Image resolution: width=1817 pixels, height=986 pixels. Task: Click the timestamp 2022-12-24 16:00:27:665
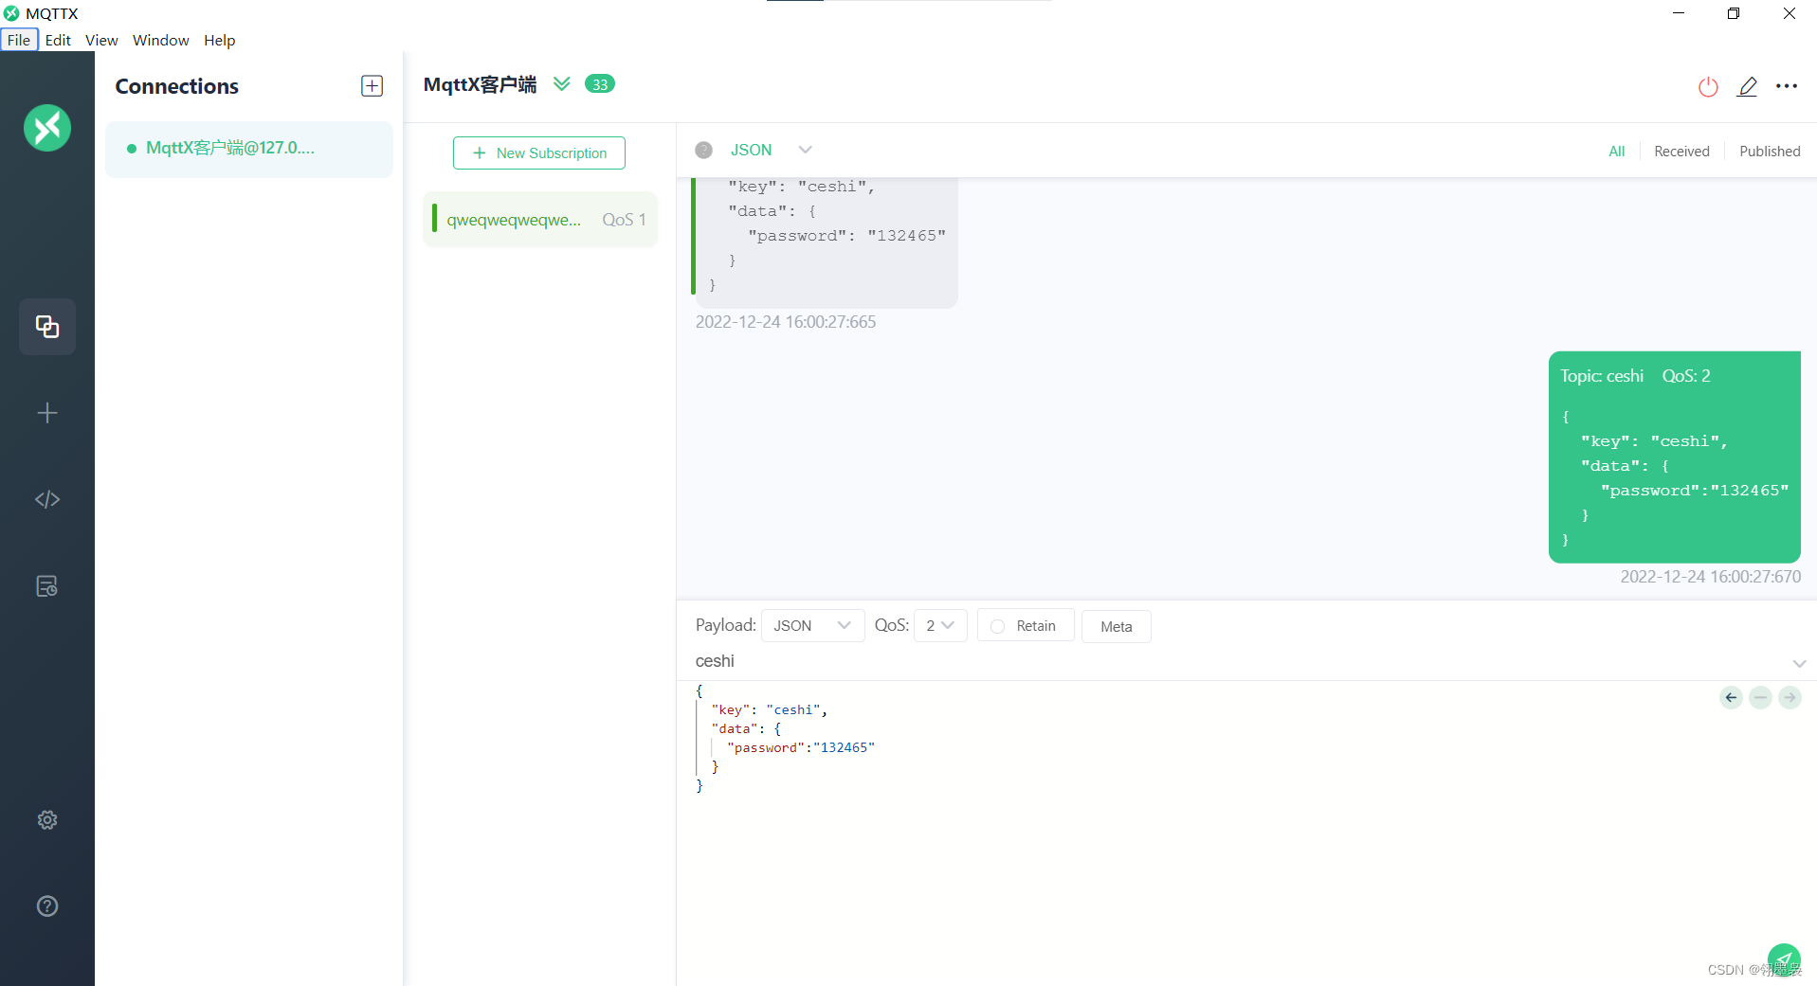pyautogui.click(x=785, y=322)
